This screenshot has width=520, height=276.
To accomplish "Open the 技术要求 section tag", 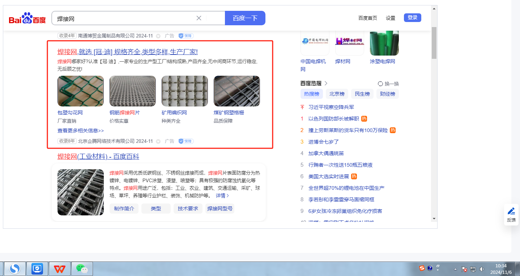I will pos(188,209).
